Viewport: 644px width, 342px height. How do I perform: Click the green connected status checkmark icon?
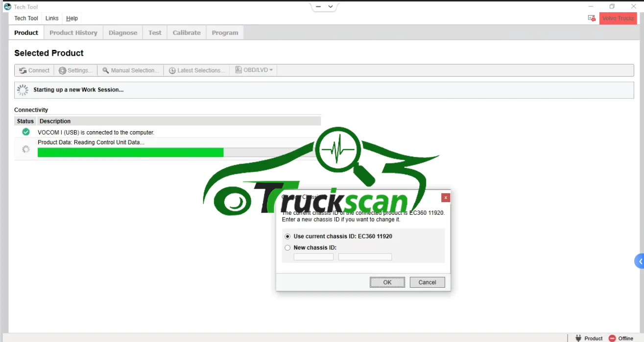click(x=26, y=132)
